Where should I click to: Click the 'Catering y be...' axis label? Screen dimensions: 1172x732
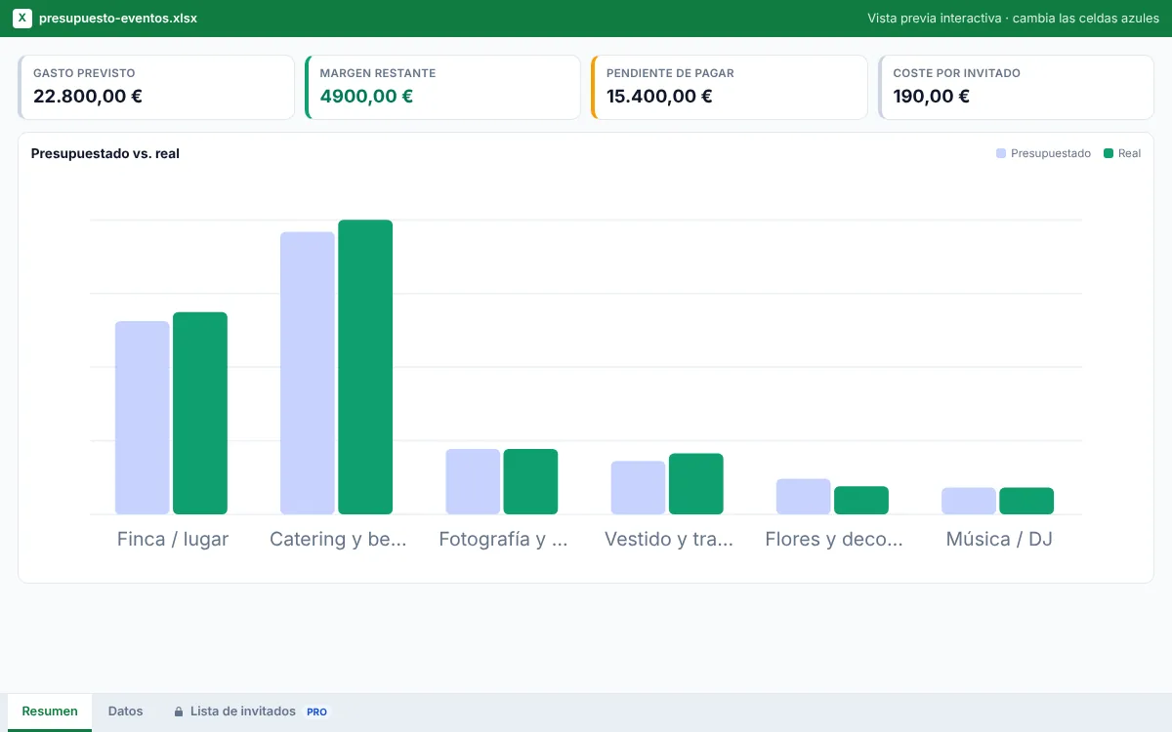point(338,539)
